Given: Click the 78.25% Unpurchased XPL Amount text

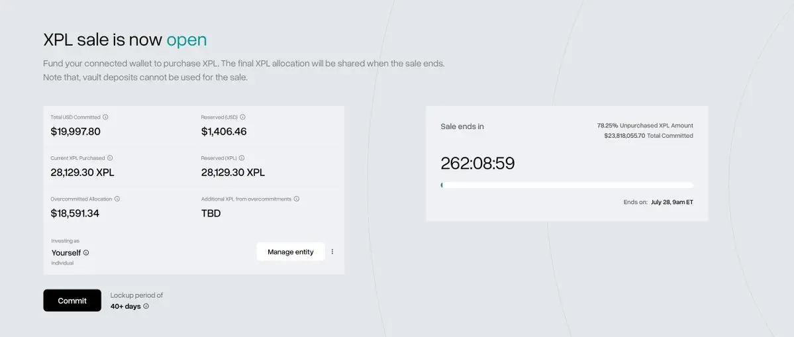Looking at the screenshot, I should pos(645,126).
